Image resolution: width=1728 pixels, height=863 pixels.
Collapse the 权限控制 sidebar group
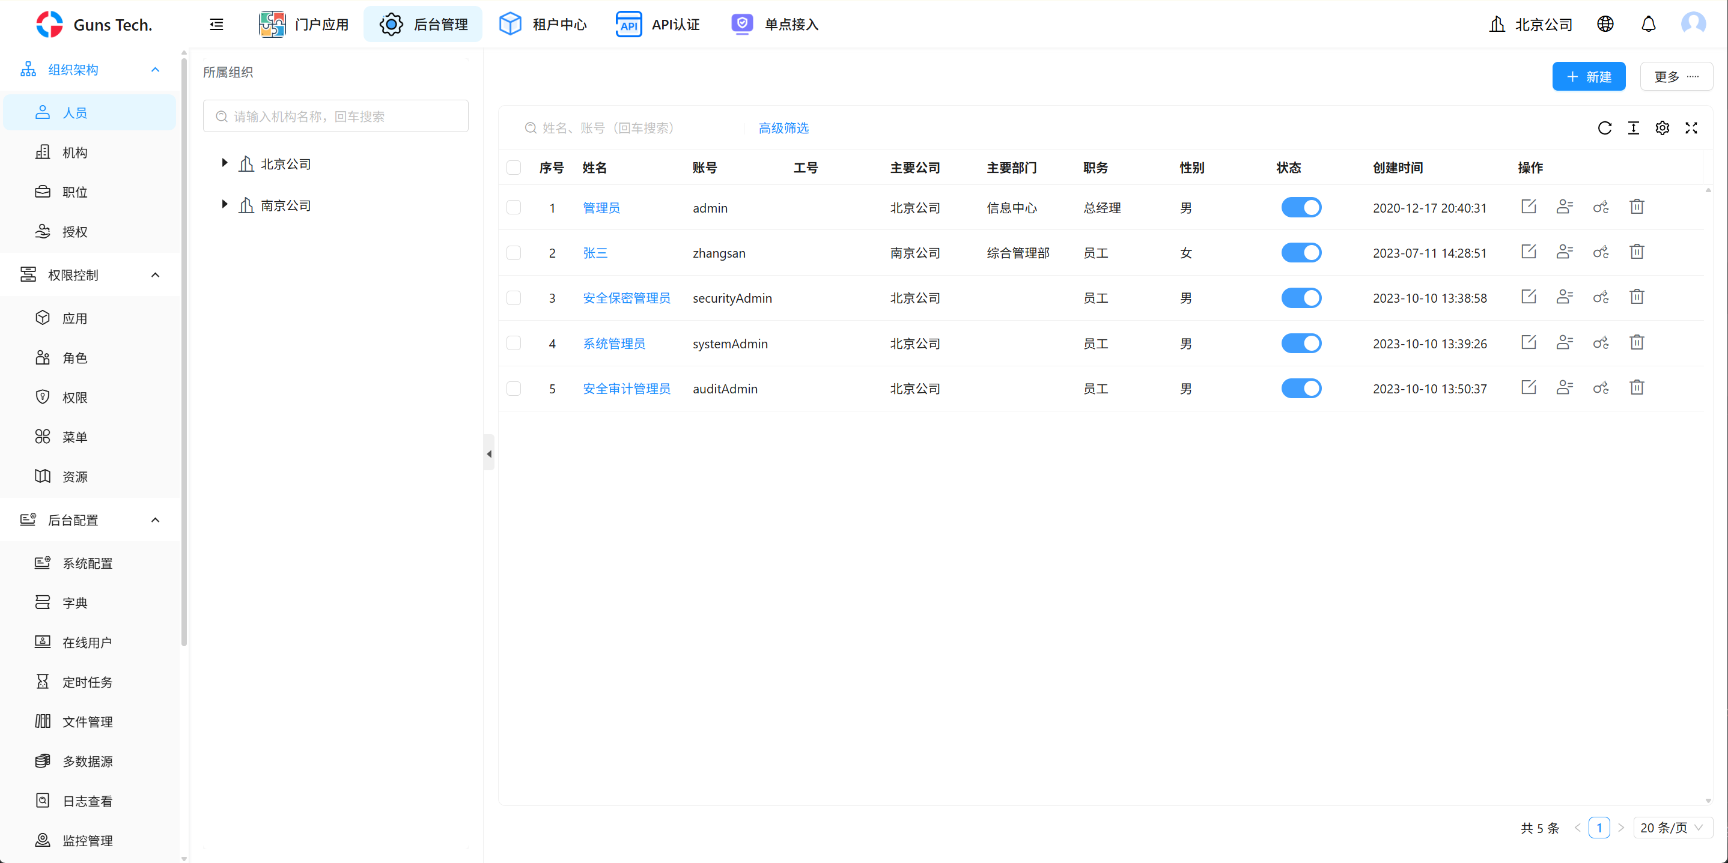point(90,275)
